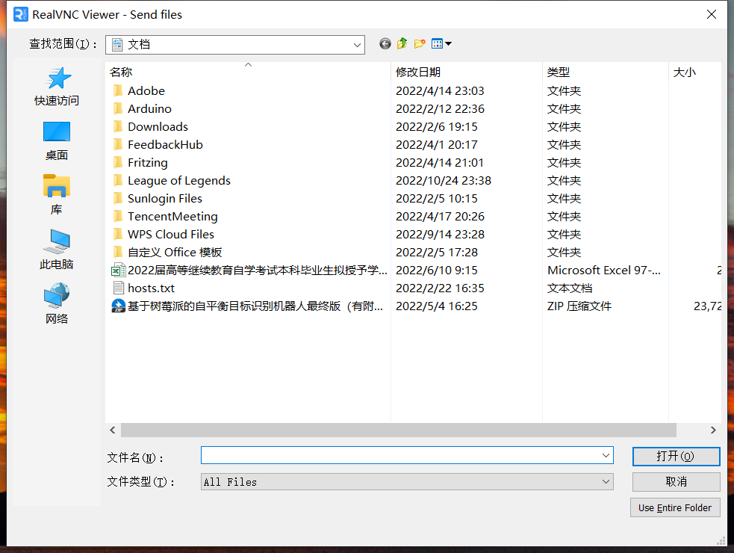734x553 pixels.
Task: Sort by Date Modified (修改日期) column header
Action: point(466,72)
